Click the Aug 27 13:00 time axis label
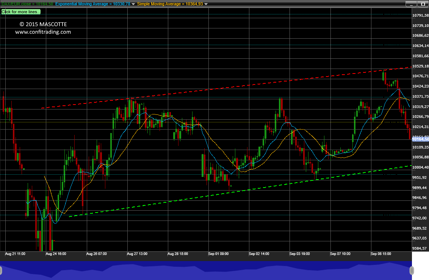This screenshot has width=429, height=280. coord(137,254)
